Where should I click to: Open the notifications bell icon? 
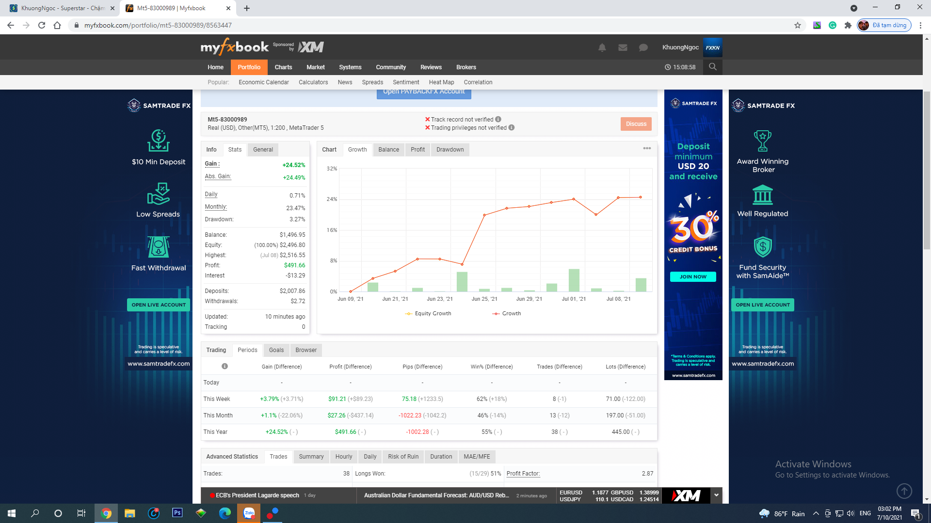tap(602, 47)
